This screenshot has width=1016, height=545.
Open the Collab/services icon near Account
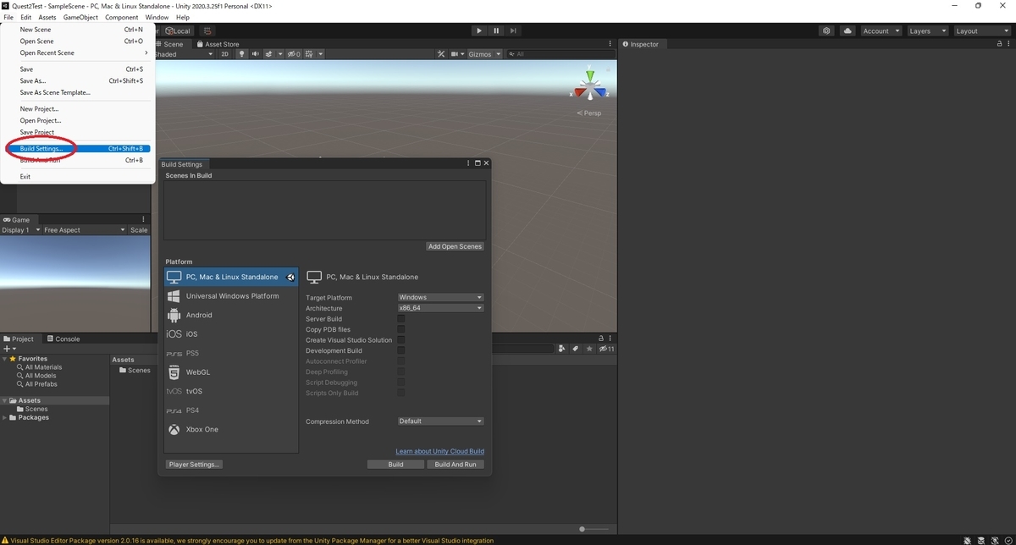[826, 30]
